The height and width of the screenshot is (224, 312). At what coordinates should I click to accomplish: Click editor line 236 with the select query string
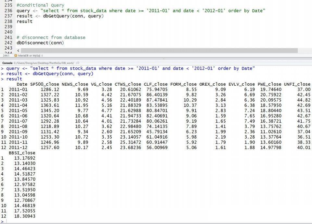tap(141, 10)
